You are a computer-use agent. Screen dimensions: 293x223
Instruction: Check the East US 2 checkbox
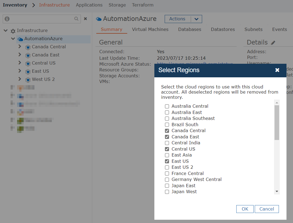tap(167, 167)
